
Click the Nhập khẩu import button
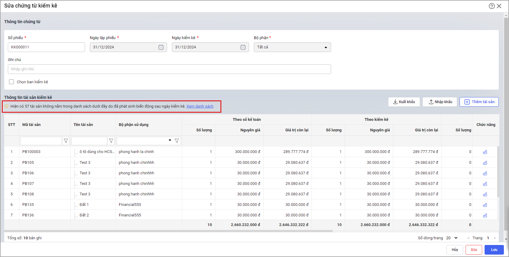tap(440, 102)
